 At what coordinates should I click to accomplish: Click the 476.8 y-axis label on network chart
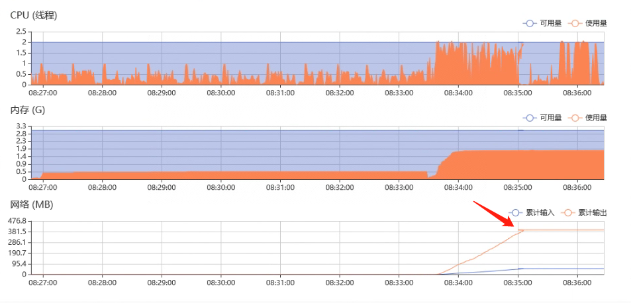click(17, 221)
